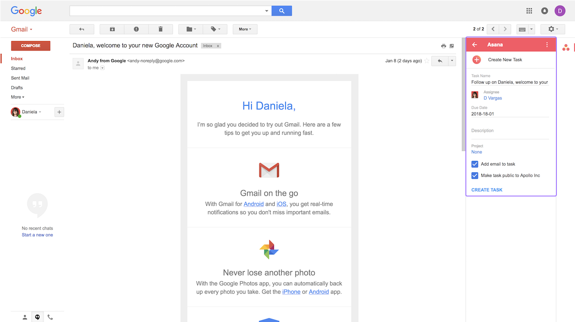Screen dimensions: 575x322
Task: Click the Task Name field
Action: click(x=510, y=82)
